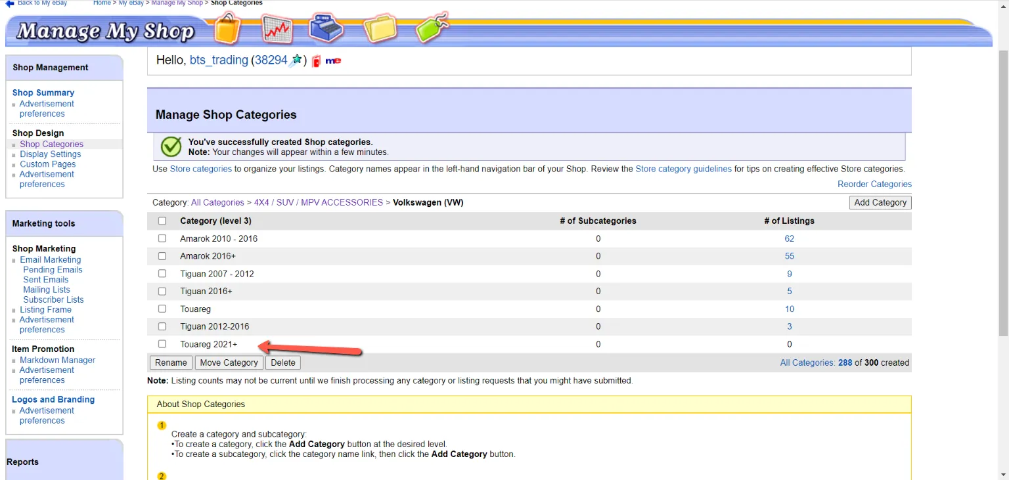
Task: Open the bts_trading user link
Action: [219, 60]
